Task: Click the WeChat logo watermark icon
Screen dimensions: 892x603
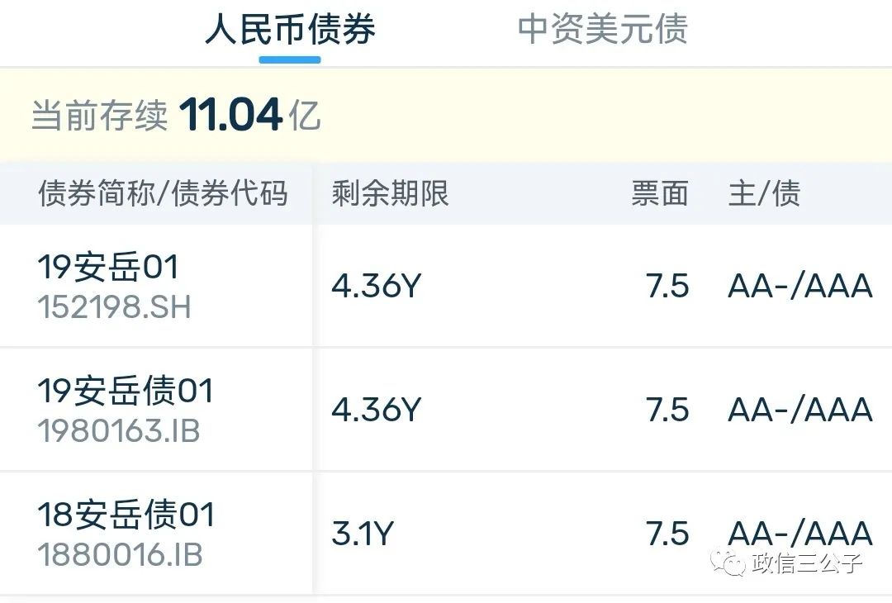Action: (x=727, y=562)
